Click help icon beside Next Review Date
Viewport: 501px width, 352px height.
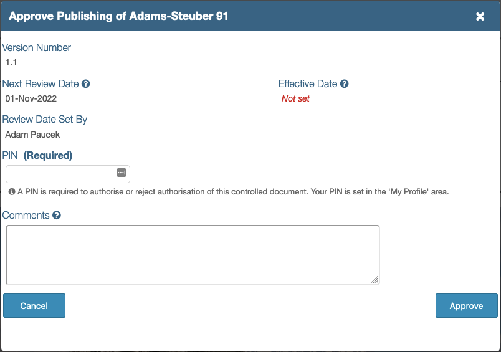click(x=86, y=83)
